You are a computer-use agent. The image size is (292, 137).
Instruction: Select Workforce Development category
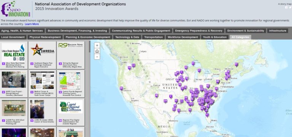point(183,37)
